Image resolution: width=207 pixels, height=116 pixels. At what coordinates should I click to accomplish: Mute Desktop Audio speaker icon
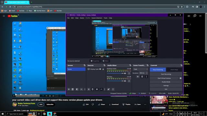point(125,73)
